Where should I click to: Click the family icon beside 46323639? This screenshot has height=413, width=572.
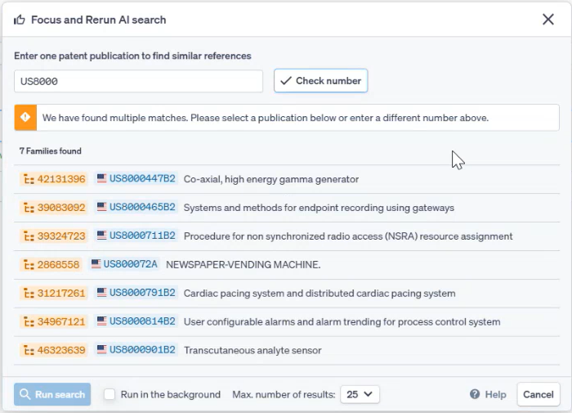pyautogui.click(x=29, y=350)
